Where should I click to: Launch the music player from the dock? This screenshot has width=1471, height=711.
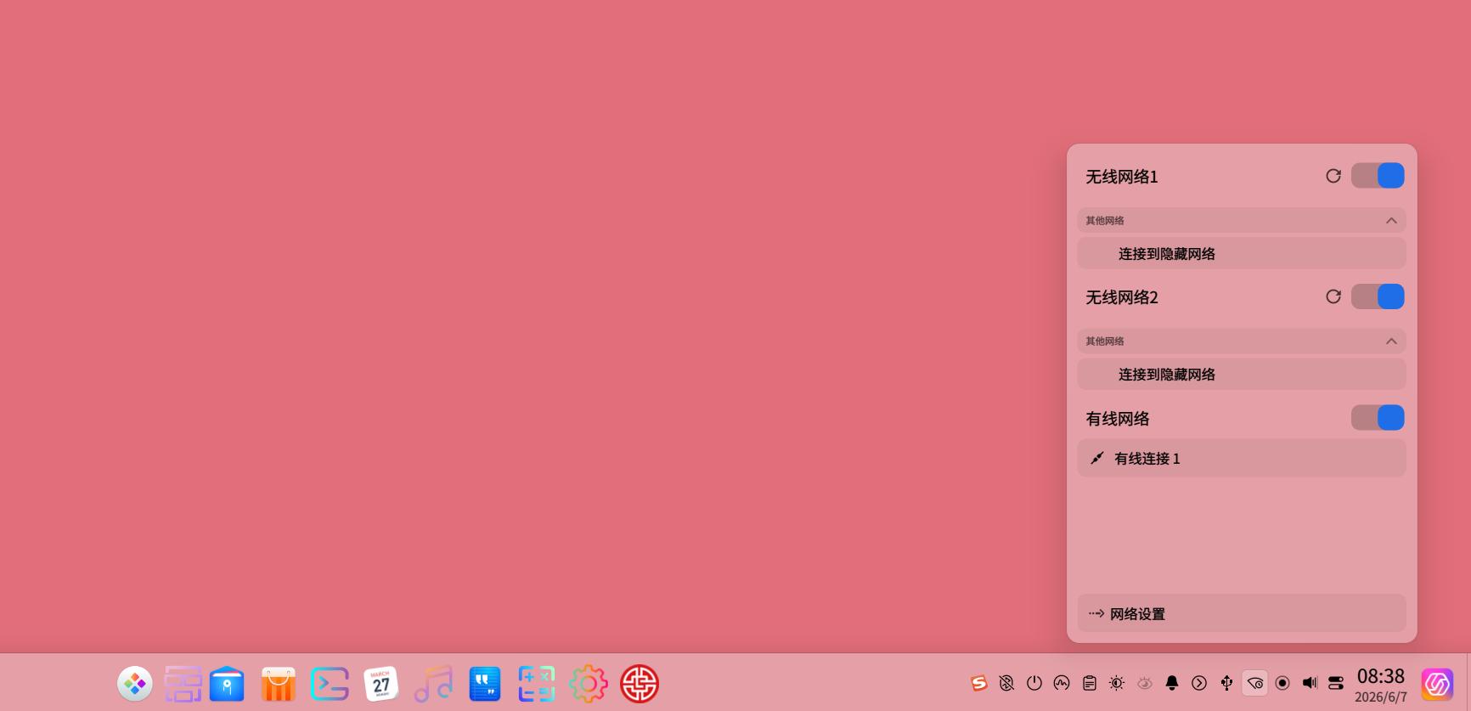coord(433,684)
